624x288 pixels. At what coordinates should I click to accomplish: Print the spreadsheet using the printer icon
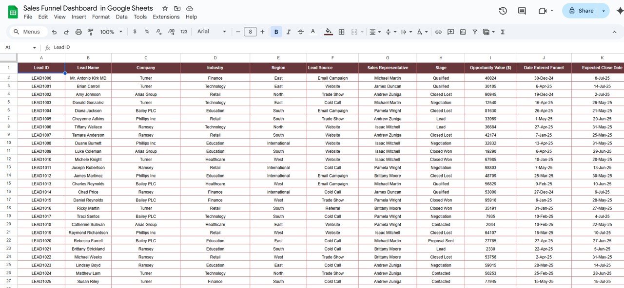click(x=78, y=32)
